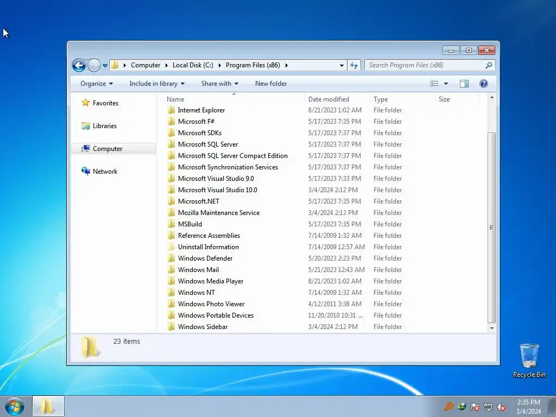This screenshot has height=417, width=556.
Task: Select the Microsoft.NET folder icon
Action: (171, 201)
